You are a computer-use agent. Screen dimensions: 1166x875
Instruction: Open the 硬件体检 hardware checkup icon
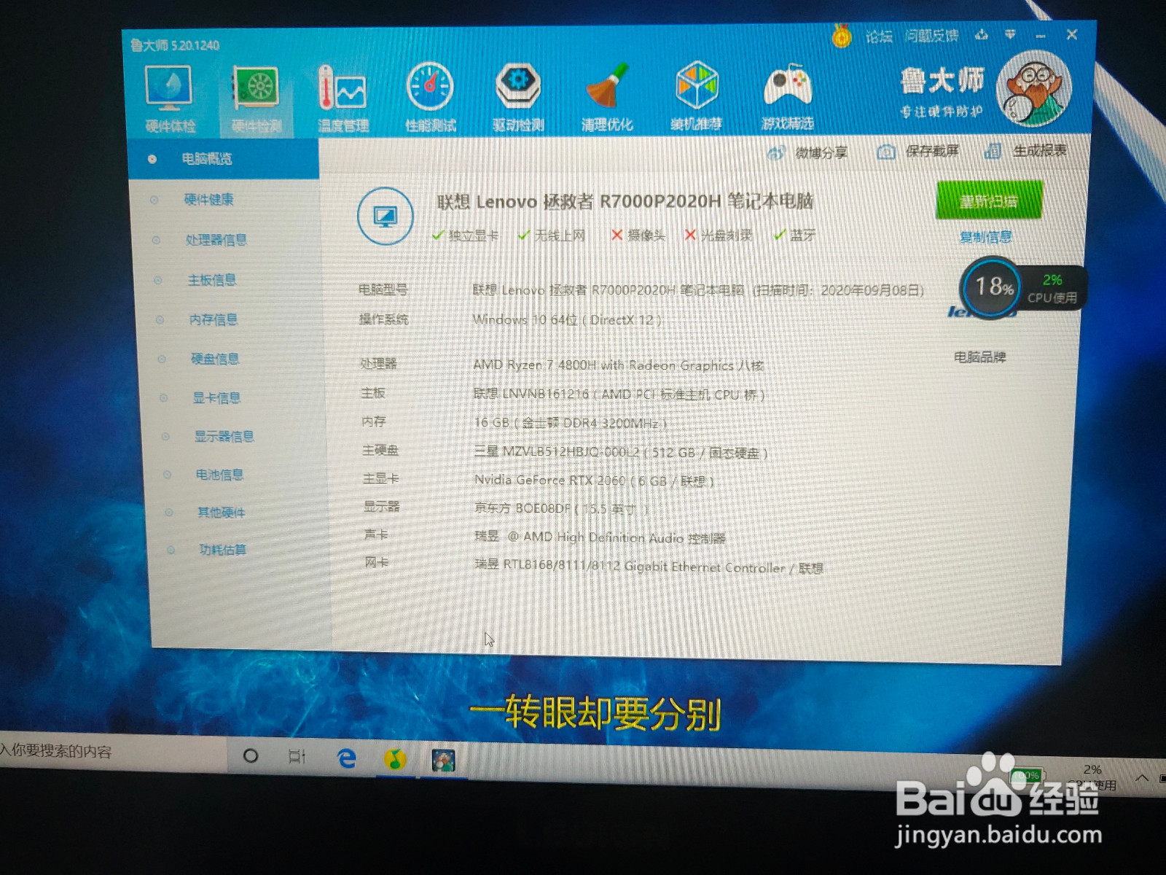[169, 98]
